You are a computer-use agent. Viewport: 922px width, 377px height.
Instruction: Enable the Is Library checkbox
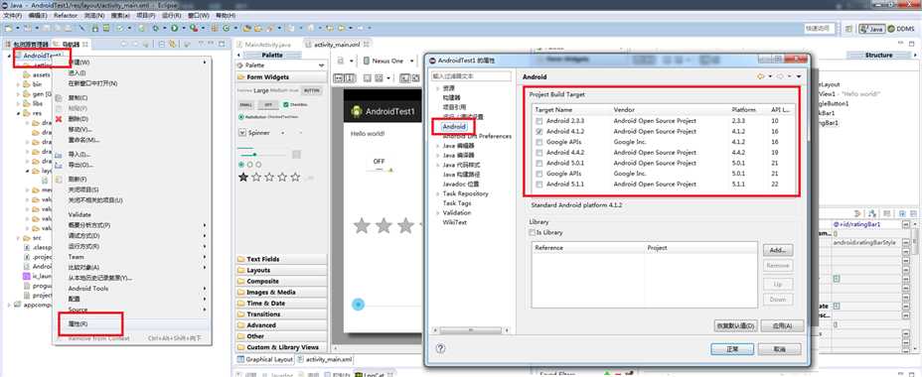pos(533,232)
